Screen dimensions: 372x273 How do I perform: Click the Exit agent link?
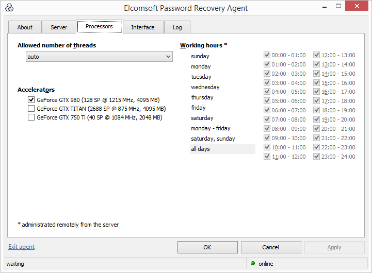22,247
